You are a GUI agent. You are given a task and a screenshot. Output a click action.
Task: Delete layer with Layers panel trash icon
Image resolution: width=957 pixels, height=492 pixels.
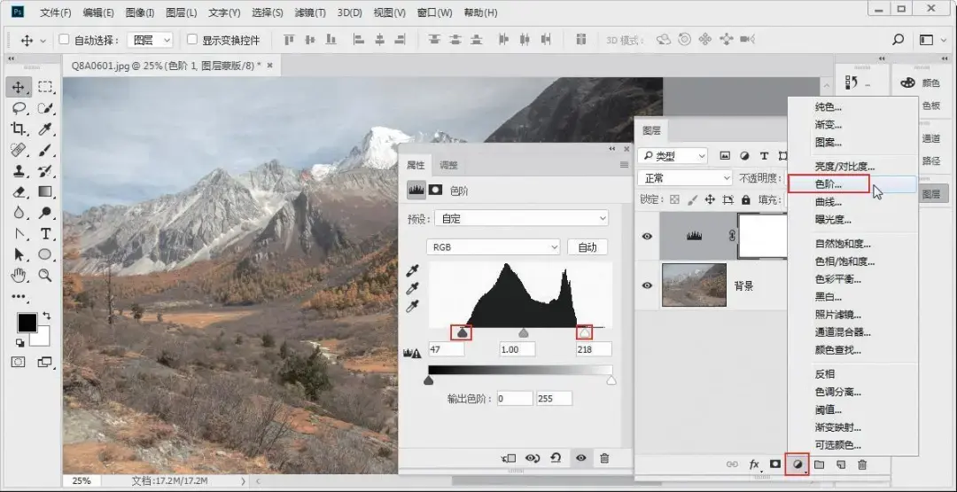862,465
